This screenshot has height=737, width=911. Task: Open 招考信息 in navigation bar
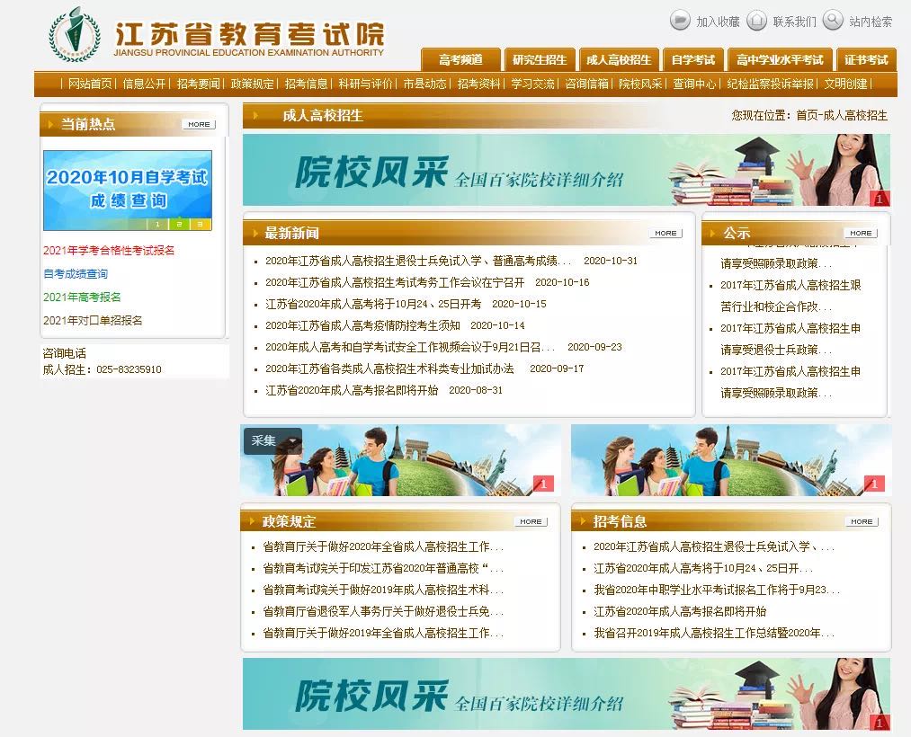[306, 84]
